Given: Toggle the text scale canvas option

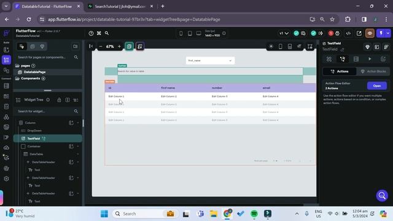Looking at the screenshot, I should pos(299,47).
